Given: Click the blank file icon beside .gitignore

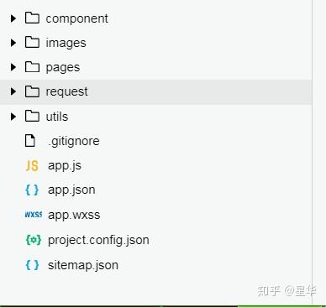Looking at the screenshot, I should point(30,141).
